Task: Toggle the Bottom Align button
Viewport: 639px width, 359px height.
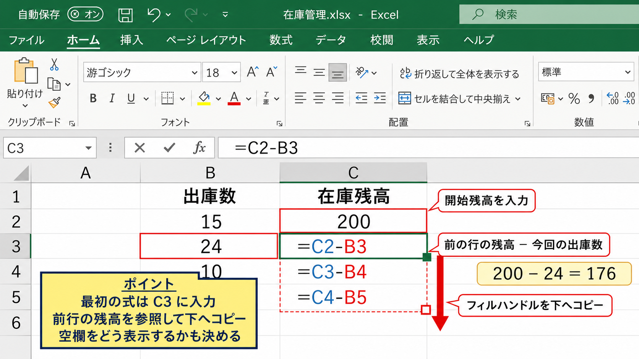Action: 337,72
